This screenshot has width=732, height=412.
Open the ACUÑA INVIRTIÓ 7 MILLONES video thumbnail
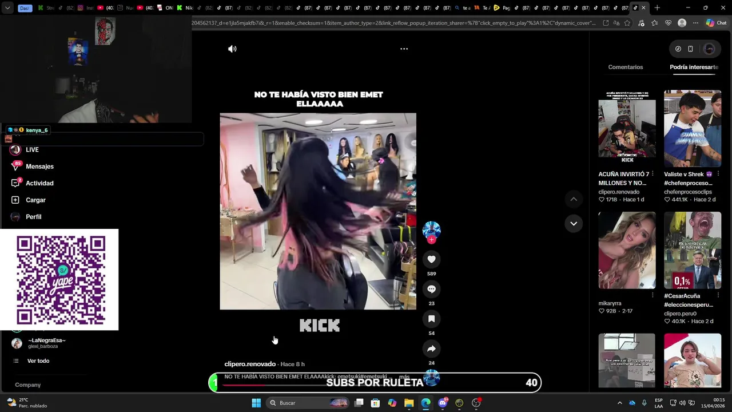[627, 128]
